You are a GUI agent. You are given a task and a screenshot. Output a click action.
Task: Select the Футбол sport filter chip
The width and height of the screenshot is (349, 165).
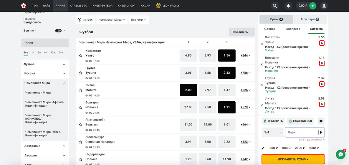tap(86, 20)
